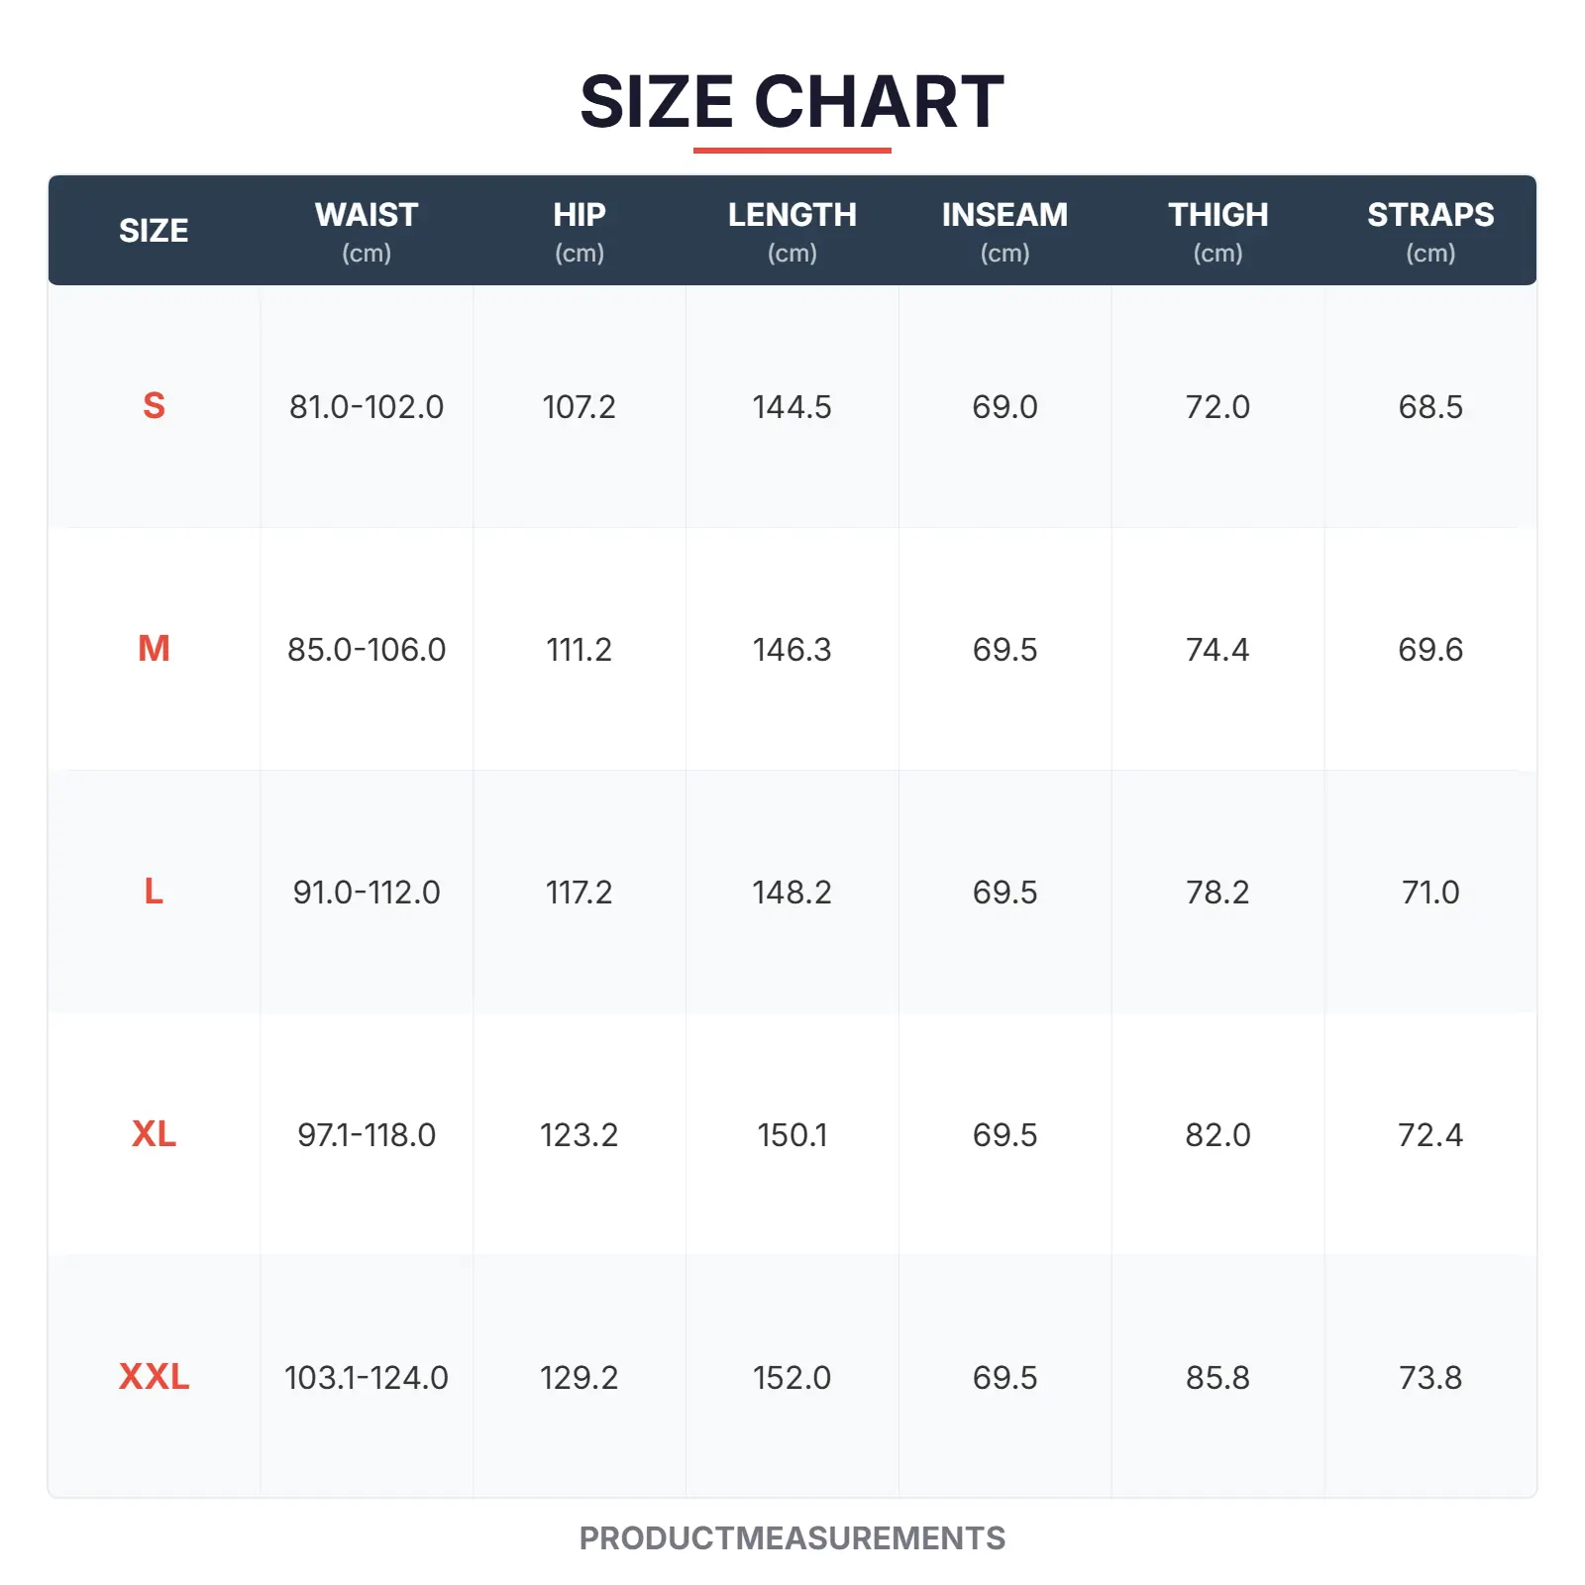This screenshot has width=1585, height=1585.
Task: Click length value 148.2
Action: tap(792, 893)
